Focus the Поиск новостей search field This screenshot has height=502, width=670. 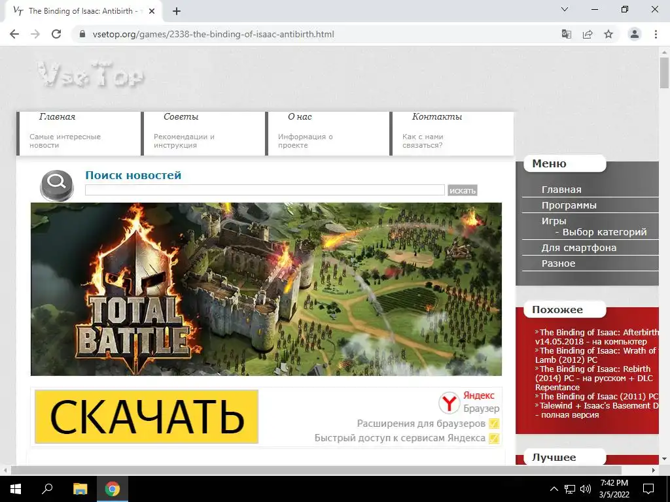[x=265, y=190]
